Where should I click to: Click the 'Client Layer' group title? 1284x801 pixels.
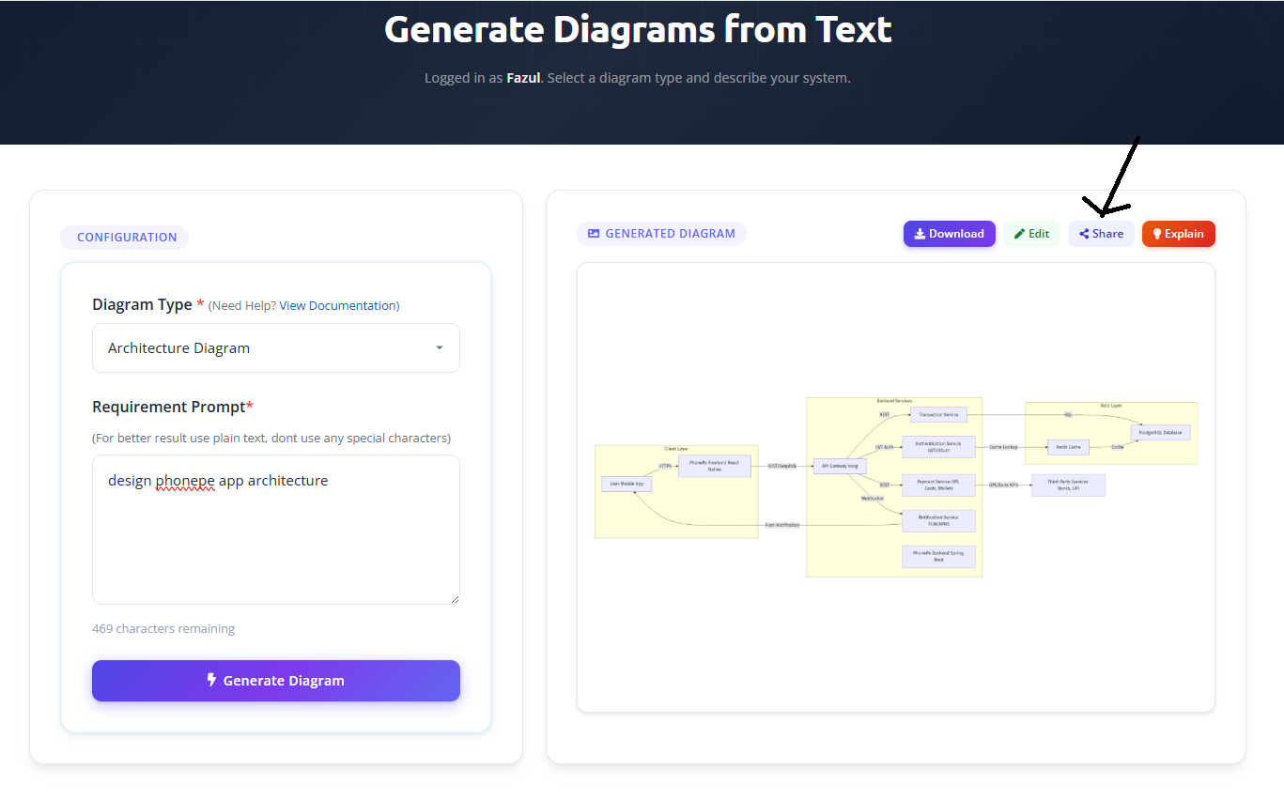tap(676, 449)
